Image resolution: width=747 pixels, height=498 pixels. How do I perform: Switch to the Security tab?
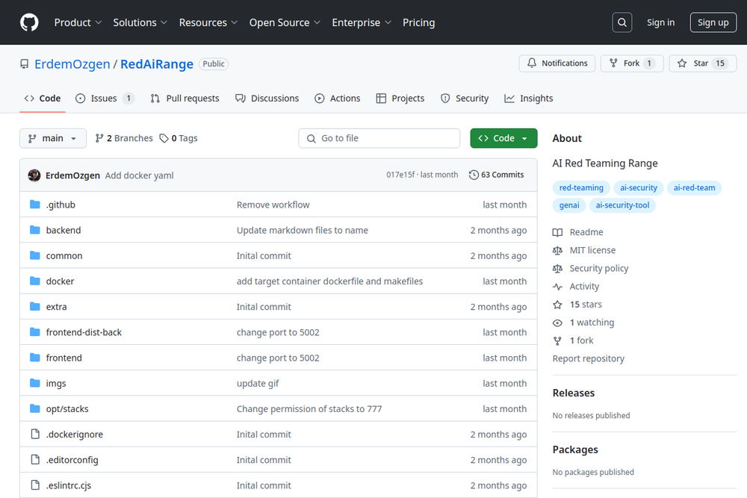click(465, 98)
